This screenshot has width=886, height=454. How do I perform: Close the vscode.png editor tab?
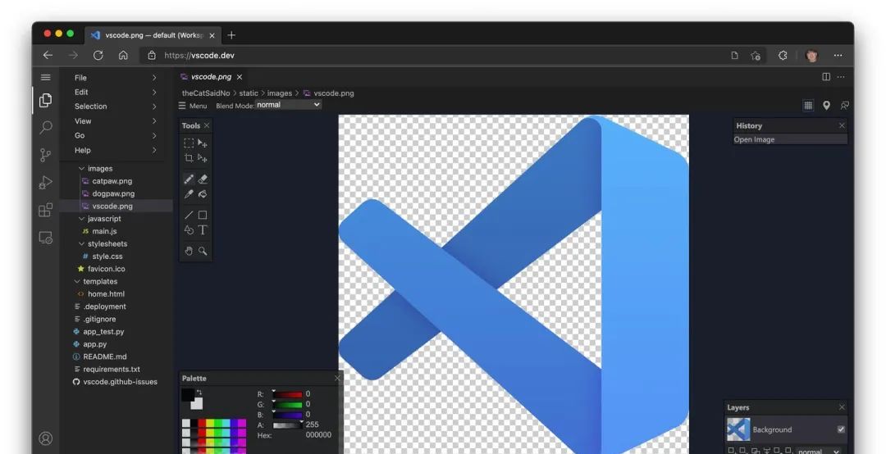click(x=239, y=77)
